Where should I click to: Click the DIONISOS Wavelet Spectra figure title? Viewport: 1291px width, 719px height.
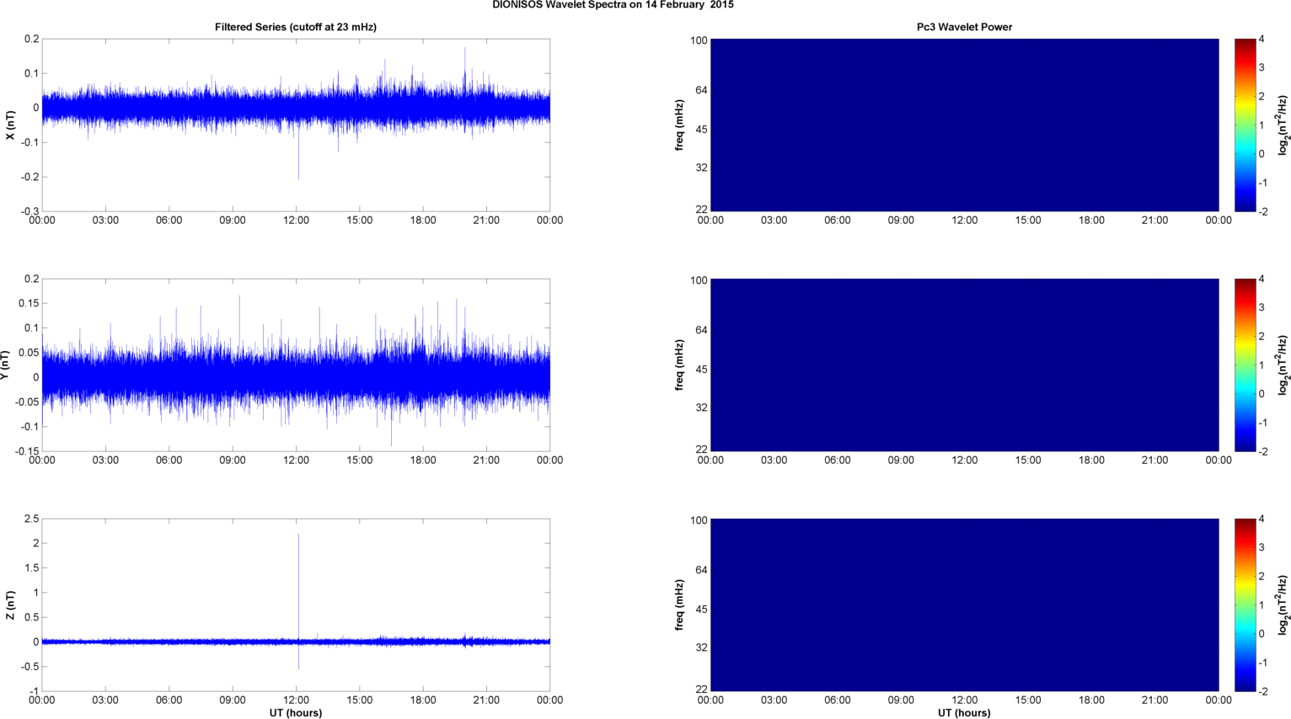point(613,5)
